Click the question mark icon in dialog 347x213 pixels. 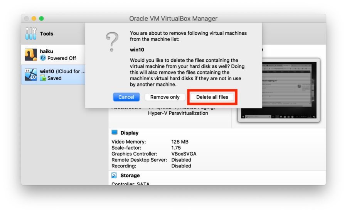(112, 42)
